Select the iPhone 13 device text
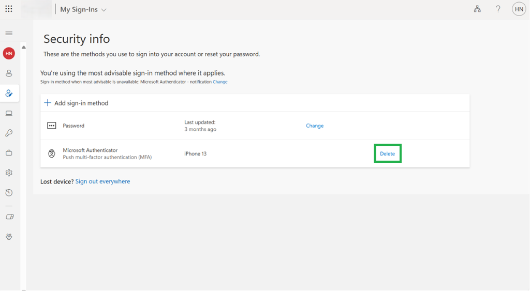 (195, 154)
